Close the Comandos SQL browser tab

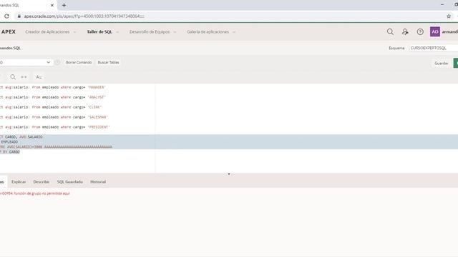click(x=52, y=5)
